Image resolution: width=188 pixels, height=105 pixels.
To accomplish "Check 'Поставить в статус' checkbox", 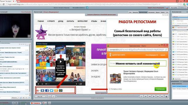I will (110, 89).
